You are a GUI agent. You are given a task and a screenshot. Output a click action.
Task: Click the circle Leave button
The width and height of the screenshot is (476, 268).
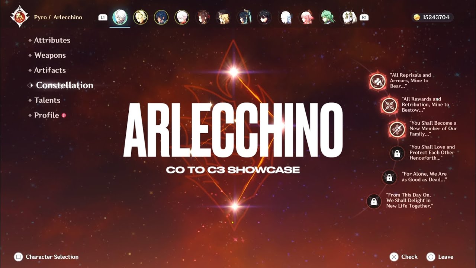[x=440, y=257]
